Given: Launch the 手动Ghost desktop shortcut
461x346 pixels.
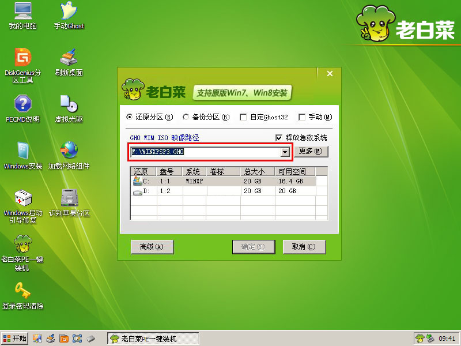Looking at the screenshot, I should click(69, 16).
